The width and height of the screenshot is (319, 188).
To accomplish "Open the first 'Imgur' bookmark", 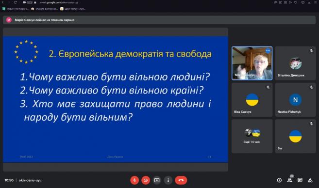I will pos(16,9).
